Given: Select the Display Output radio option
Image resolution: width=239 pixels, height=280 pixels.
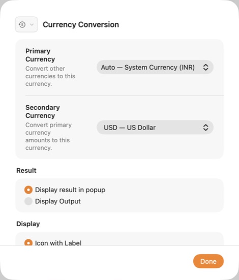Looking at the screenshot, I should coord(28,201).
